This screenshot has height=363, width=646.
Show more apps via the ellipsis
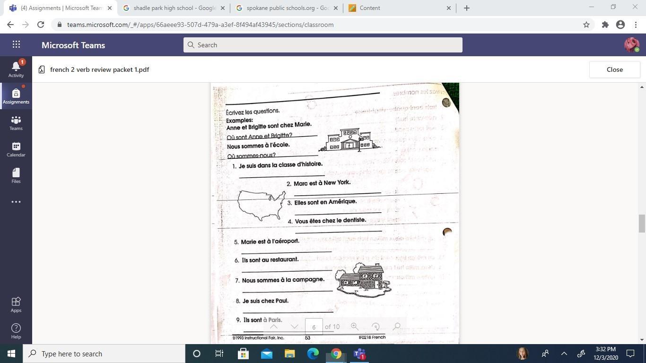[x=16, y=202]
